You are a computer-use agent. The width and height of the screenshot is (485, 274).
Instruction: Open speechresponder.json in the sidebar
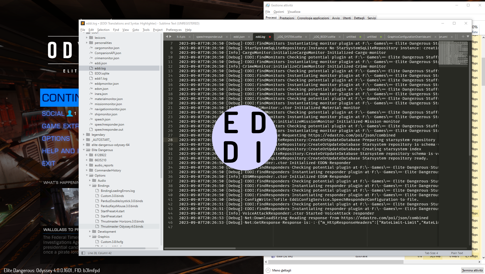pyautogui.click(x=109, y=124)
